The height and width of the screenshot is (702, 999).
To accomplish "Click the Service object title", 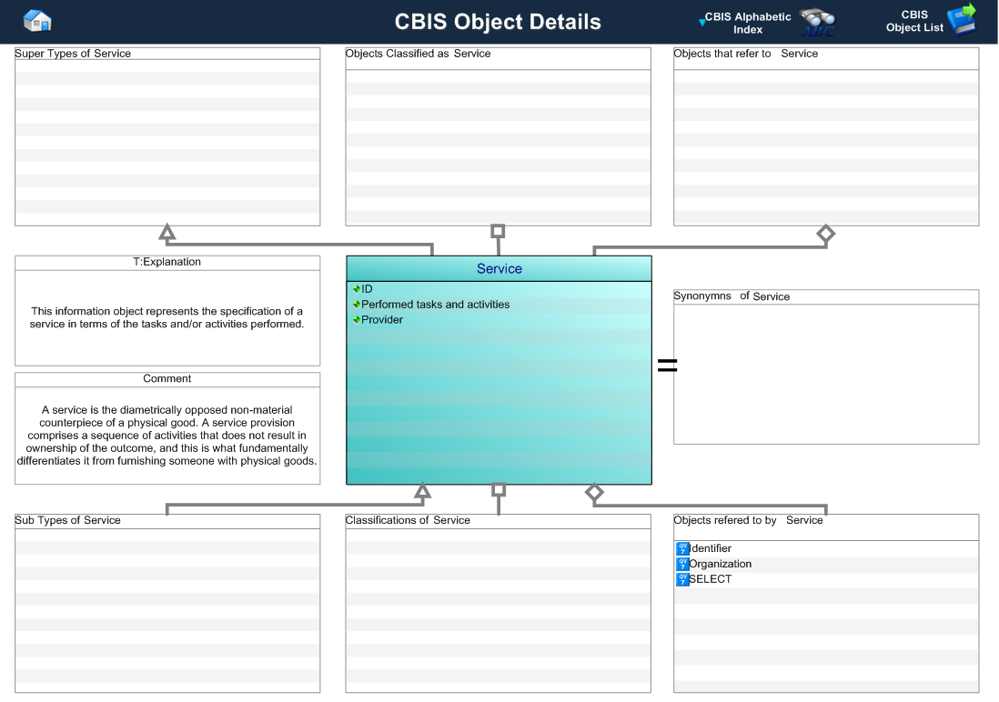I will pos(499,269).
